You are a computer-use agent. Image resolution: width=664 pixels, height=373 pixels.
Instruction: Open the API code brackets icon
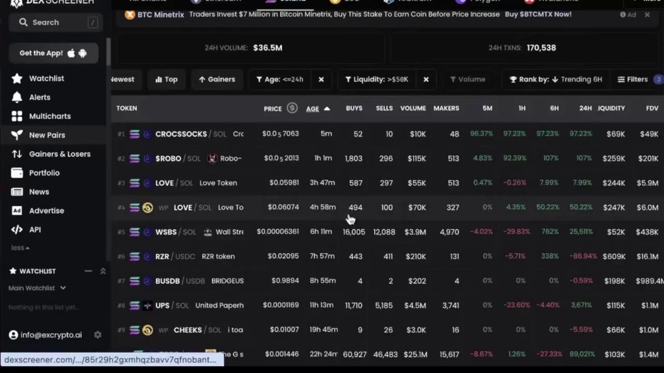17,229
